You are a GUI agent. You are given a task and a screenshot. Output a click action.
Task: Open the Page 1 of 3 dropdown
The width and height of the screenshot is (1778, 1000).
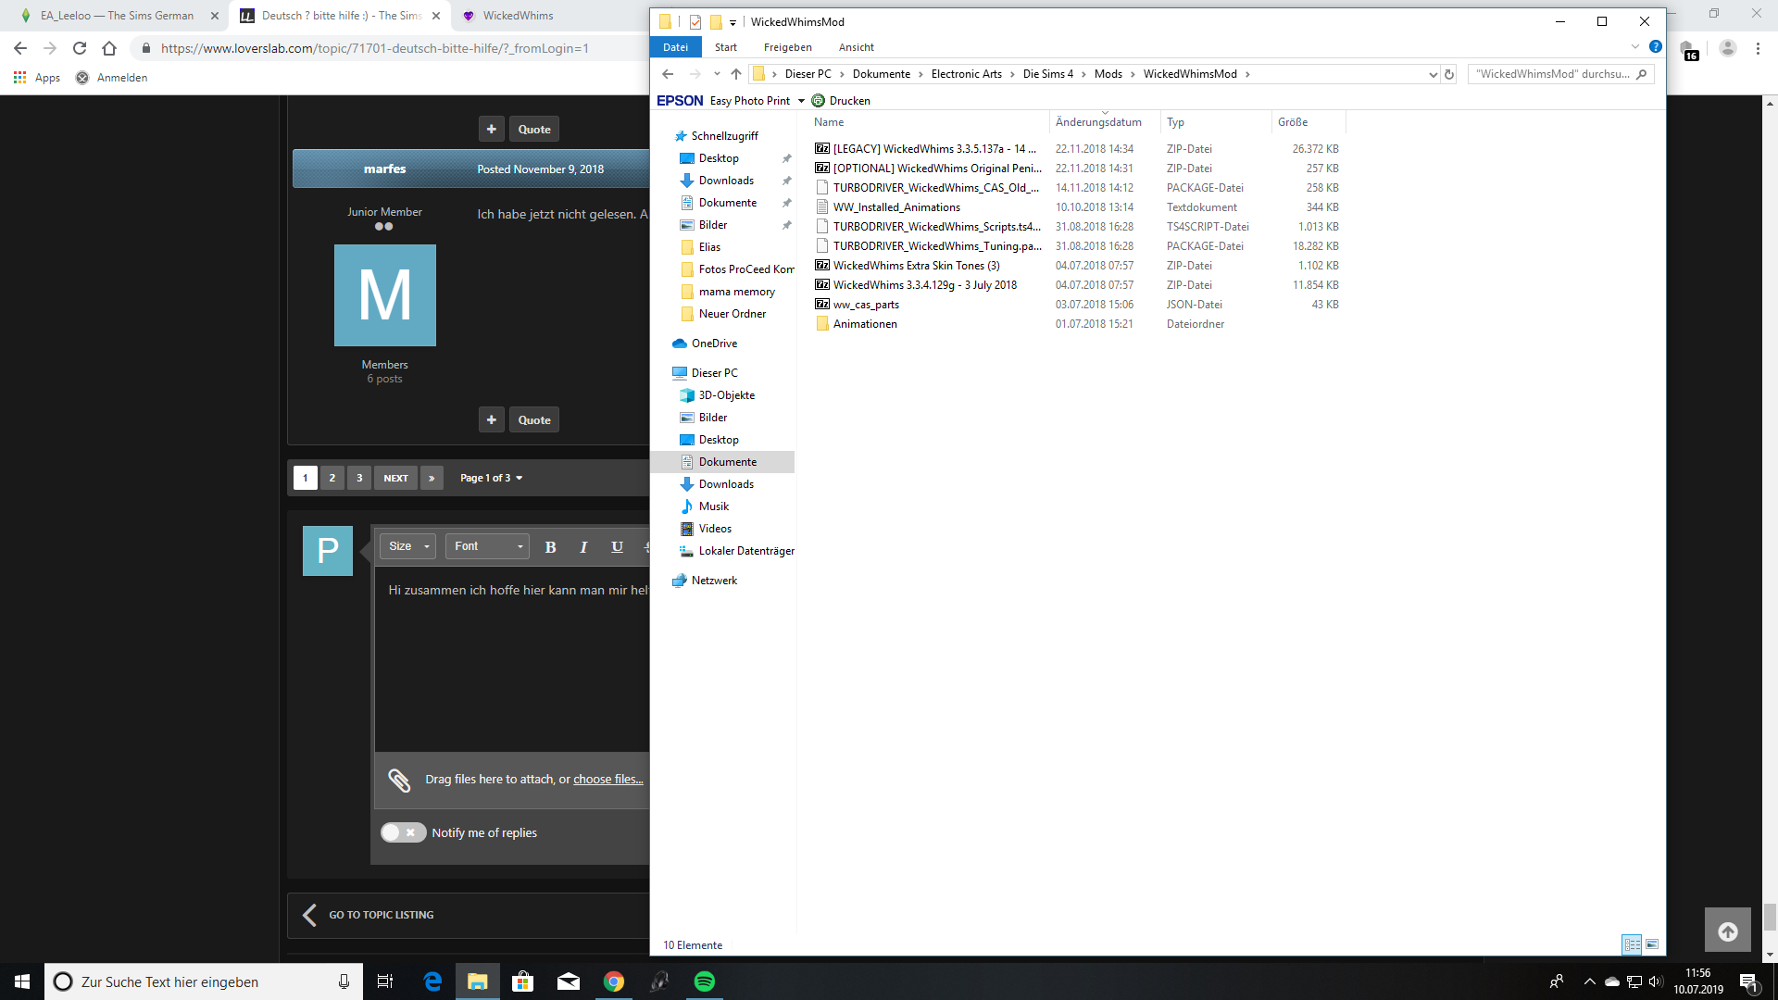pyautogui.click(x=492, y=478)
